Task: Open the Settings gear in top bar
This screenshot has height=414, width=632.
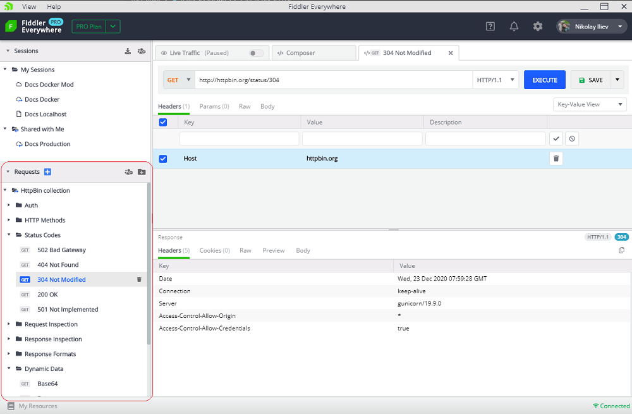Action: (x=538, y=26)
